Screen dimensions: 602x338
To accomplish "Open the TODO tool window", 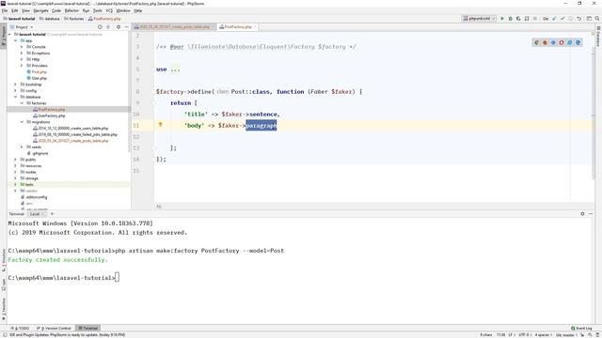I will point(20,329).
